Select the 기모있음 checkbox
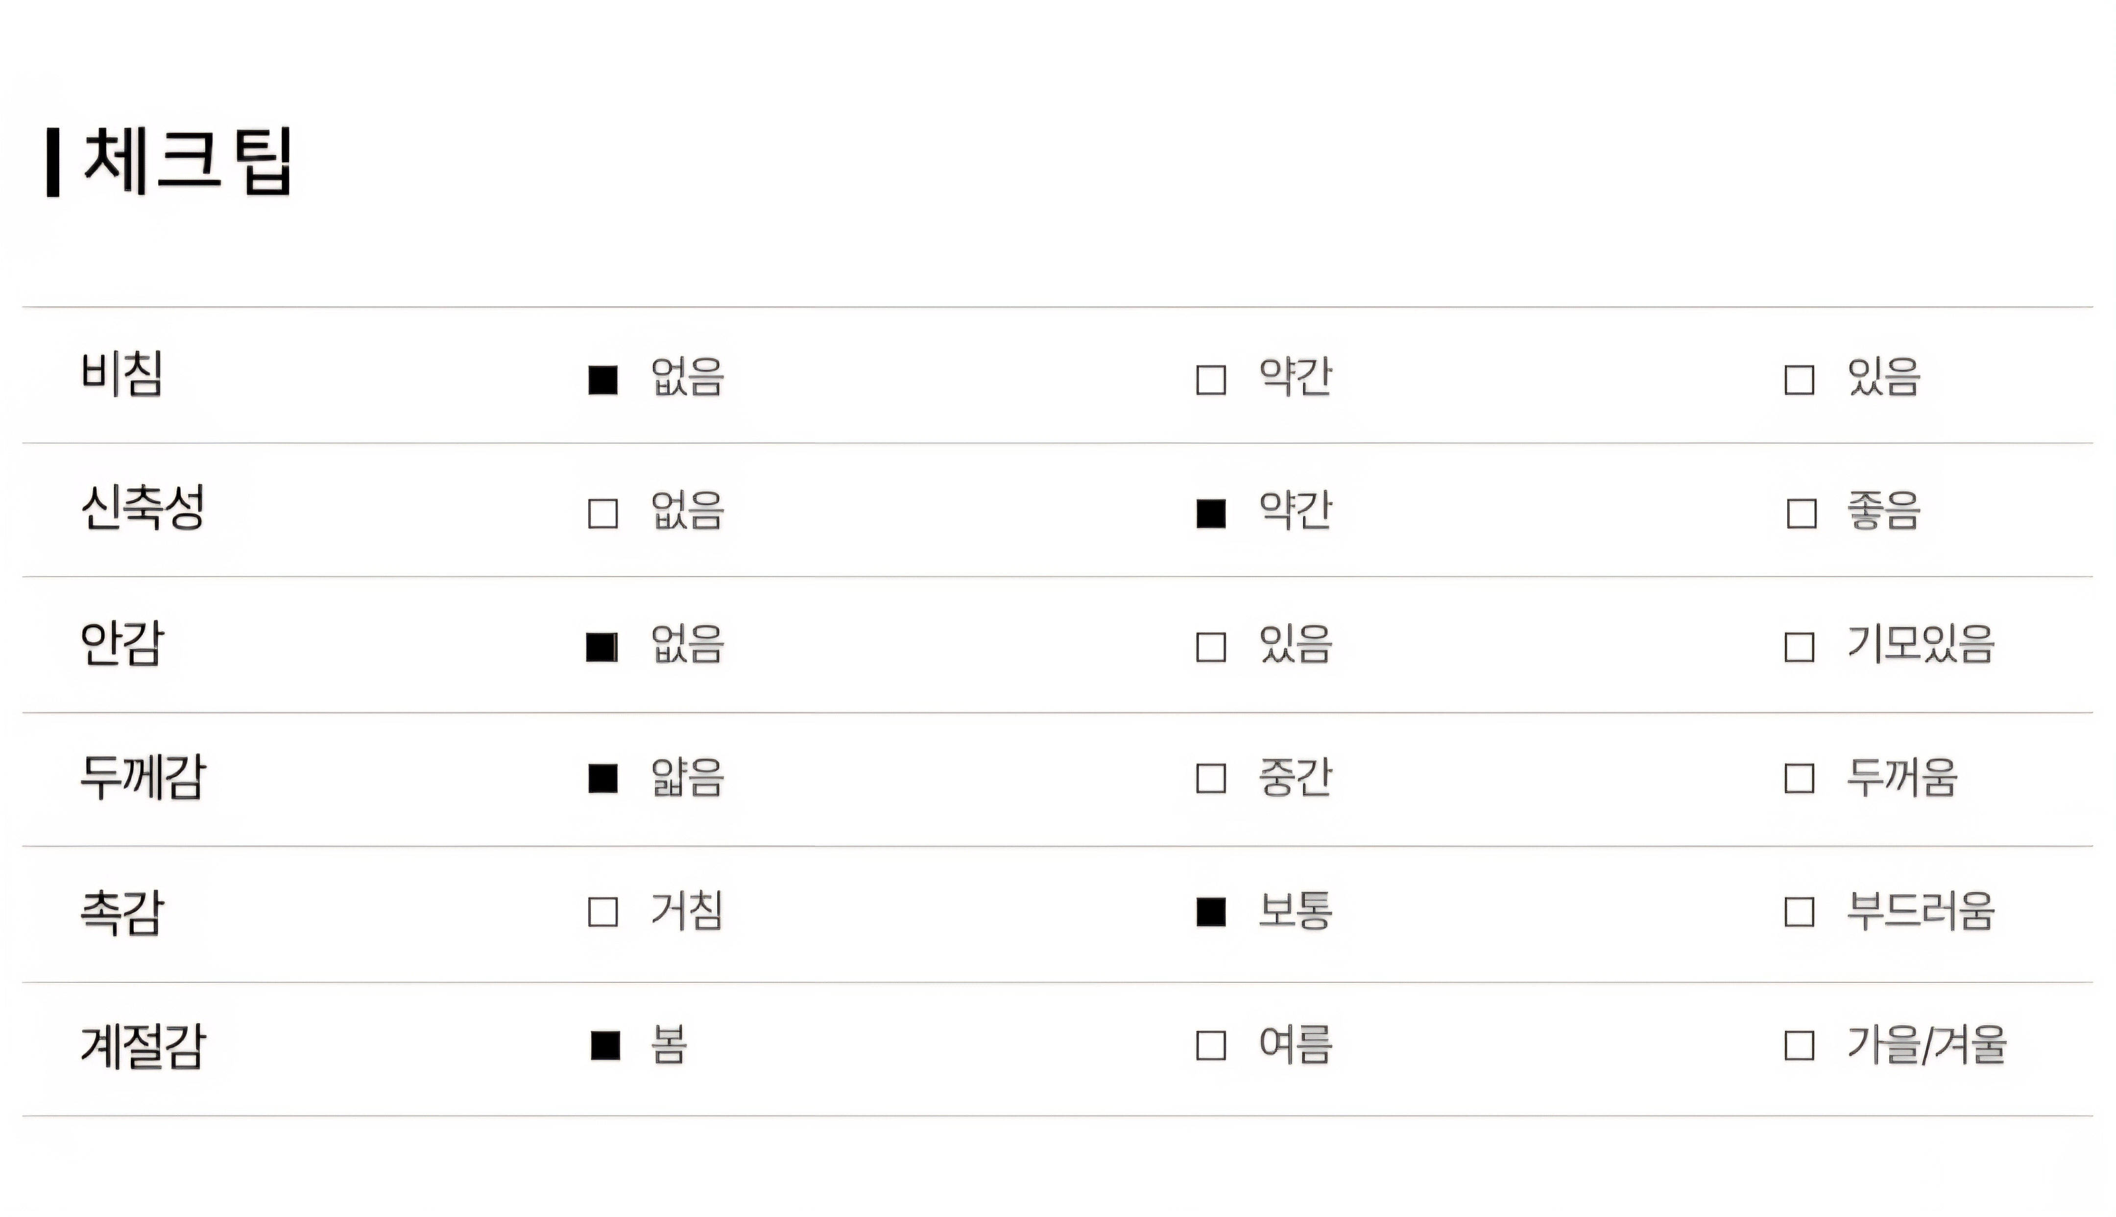 point(1799,647)
